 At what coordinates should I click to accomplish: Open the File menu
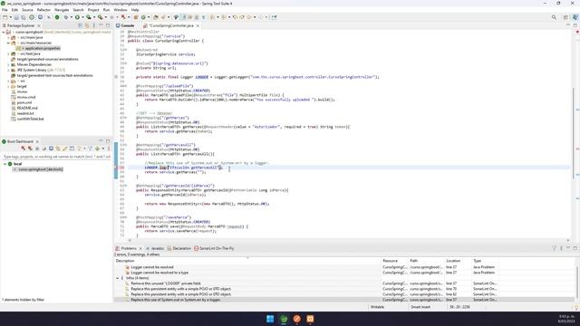(x=5, y=10)
